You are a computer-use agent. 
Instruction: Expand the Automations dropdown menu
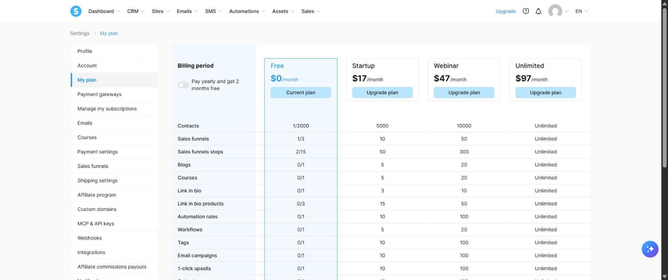point(247,11)
